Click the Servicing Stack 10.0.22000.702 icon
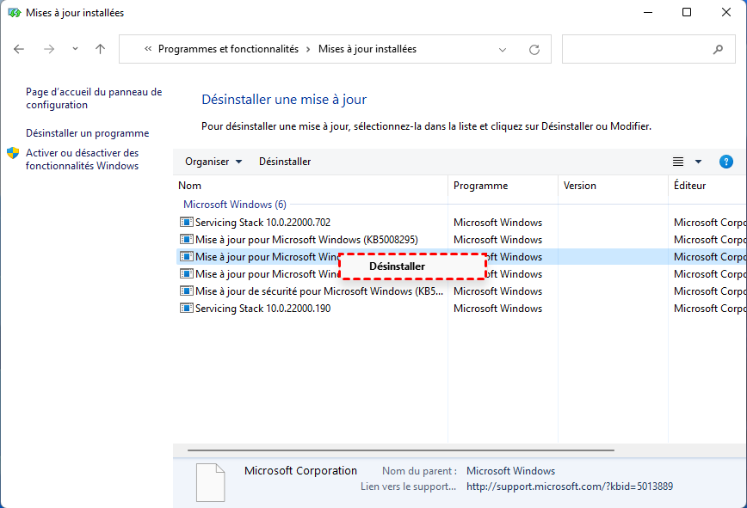This screenshot has height=508, width=747. point(186,223)
